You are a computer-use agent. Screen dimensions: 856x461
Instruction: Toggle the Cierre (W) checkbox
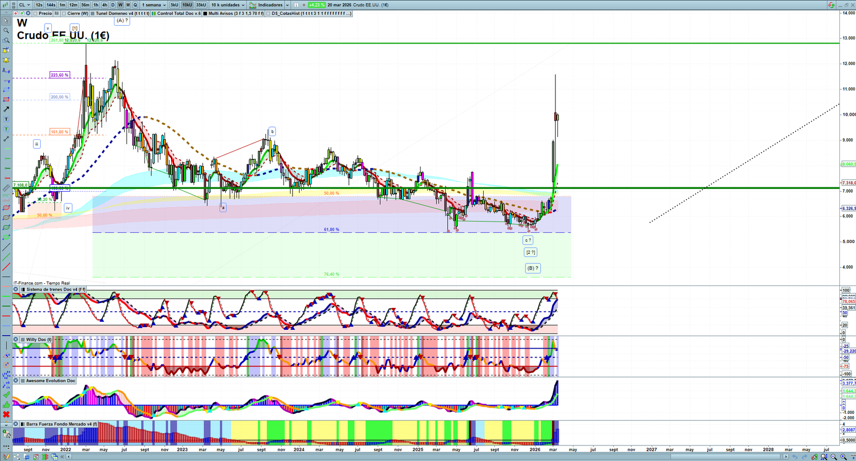click(x=64, y=13)
